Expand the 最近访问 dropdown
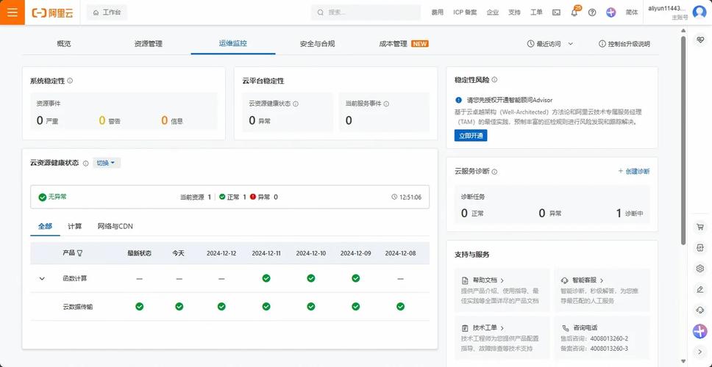 tap(550, 44)
